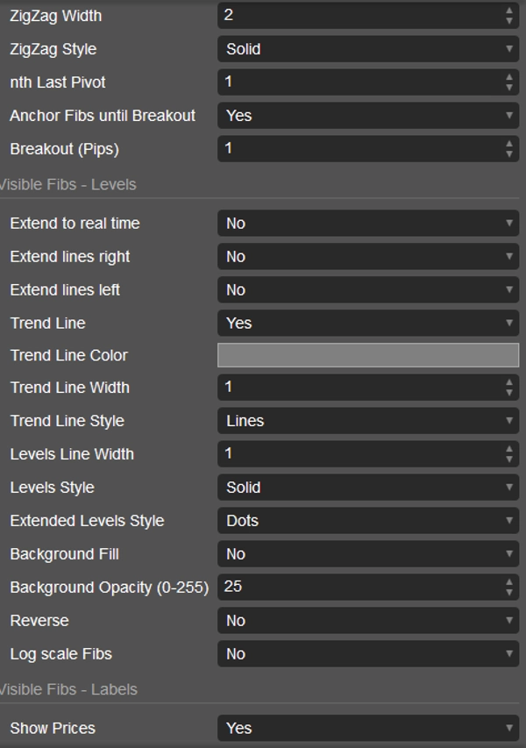Open the Background Fill dropdown
526x748 pixels.
368,554
